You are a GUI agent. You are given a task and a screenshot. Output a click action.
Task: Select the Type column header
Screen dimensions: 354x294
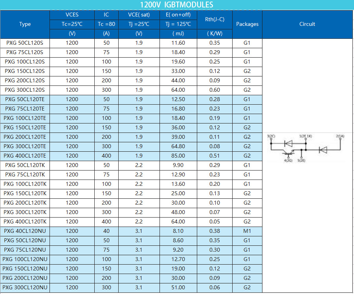click(x=25, y=24)
